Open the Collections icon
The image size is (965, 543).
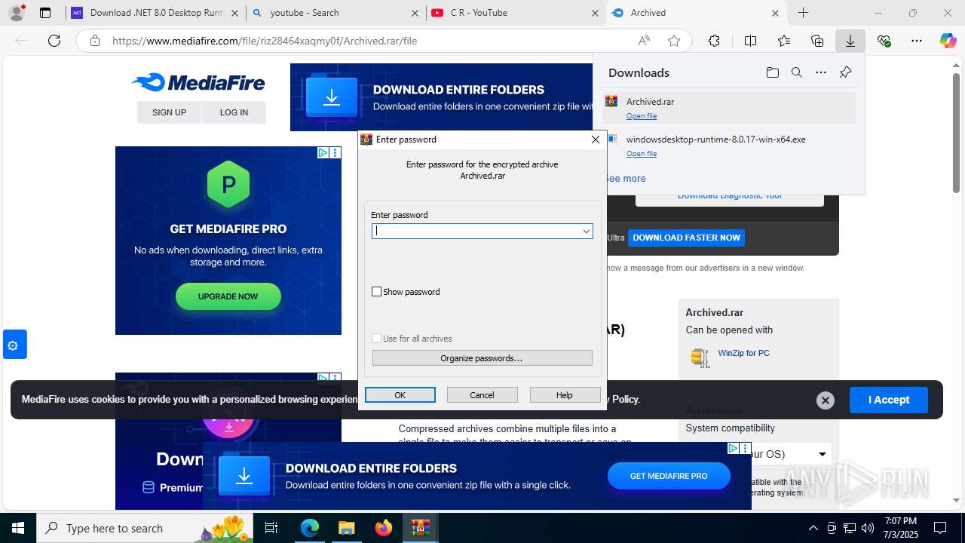[817, 41]
